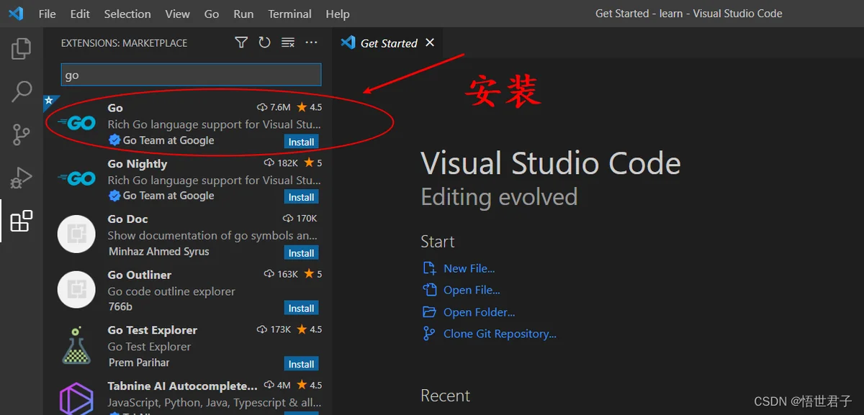
Task: Open the Terminal menu
Action: pyautogui.click(x=289, y=14)
